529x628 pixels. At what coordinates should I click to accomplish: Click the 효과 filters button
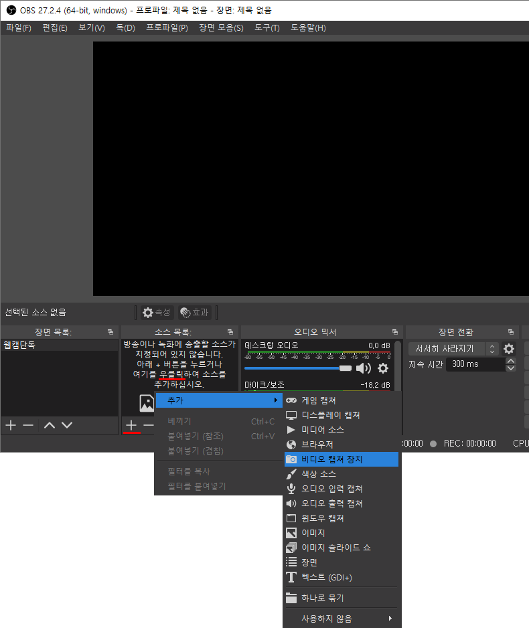pyautogui.click(x=195, y=313)
